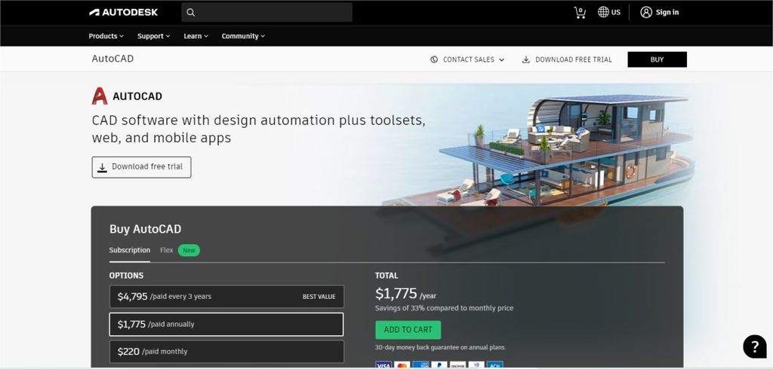This screenshot has width=773, height=369.
Task: Click the outlined Download free trial button
Action: click(141, 167)
